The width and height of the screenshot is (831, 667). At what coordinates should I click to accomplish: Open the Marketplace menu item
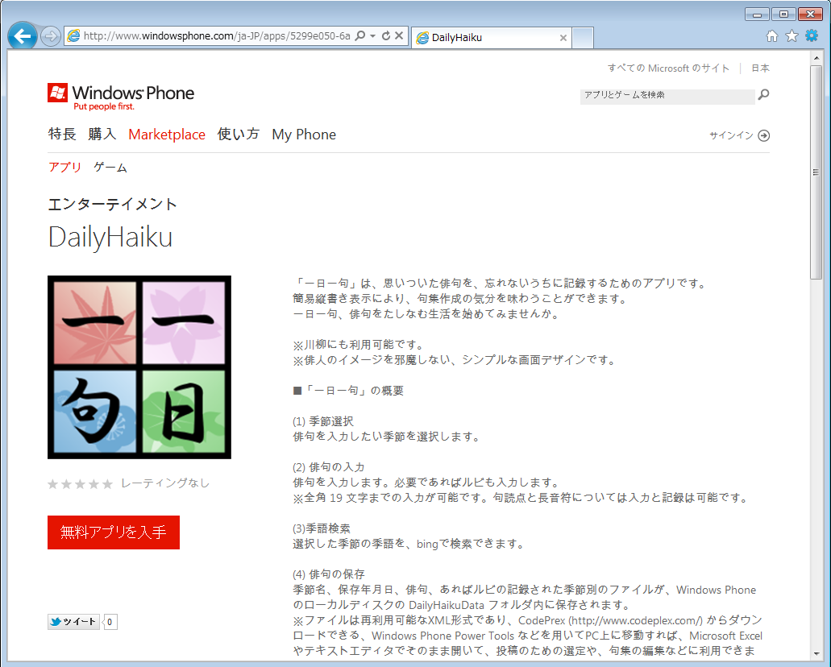[x=167, y=135]
